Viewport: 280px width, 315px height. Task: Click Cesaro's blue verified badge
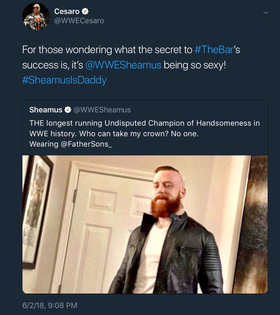click(85, 11)
